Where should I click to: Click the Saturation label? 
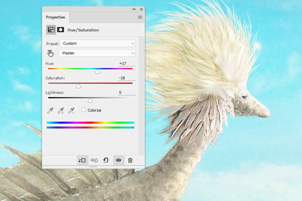pyautogui.click(x=55, y=78)
